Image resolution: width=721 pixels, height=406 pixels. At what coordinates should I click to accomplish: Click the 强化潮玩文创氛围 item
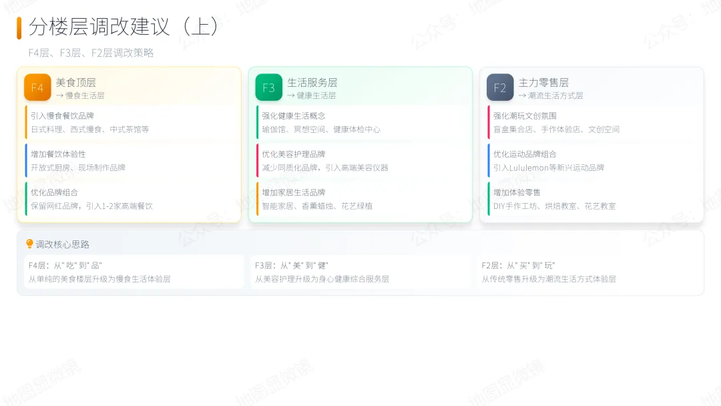[525, 116]
